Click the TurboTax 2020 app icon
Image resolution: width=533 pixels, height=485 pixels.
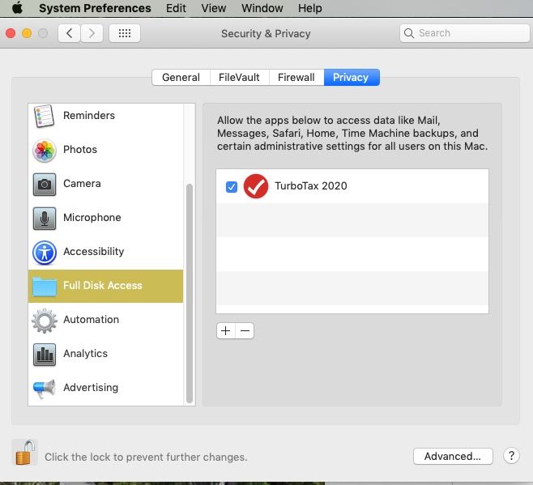click(256, 186)
